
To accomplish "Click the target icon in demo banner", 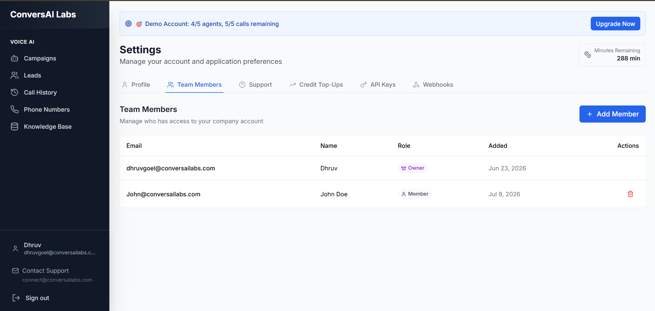I will [128, 24].
